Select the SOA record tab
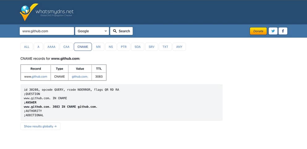This screenshot has width=307, height=149. (x=138, y=47)
